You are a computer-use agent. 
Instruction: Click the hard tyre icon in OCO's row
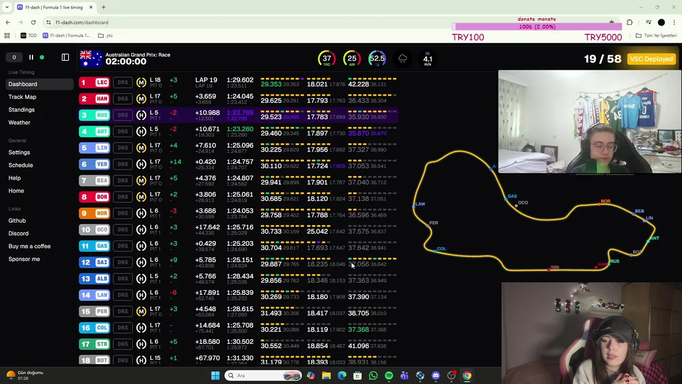click(141, 229)
